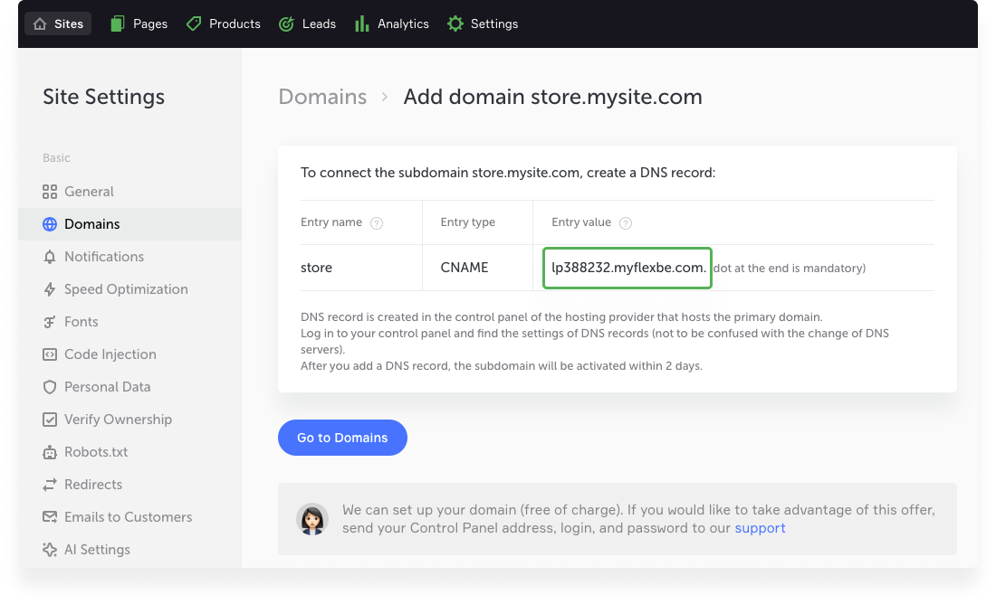Click the Analytics bar chart icon
Screen dimensions: 996x604
pyautogui.click(x=362, y=24)
